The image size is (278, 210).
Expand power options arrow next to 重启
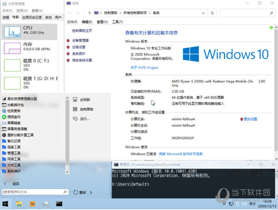click(x=91, y=193)
